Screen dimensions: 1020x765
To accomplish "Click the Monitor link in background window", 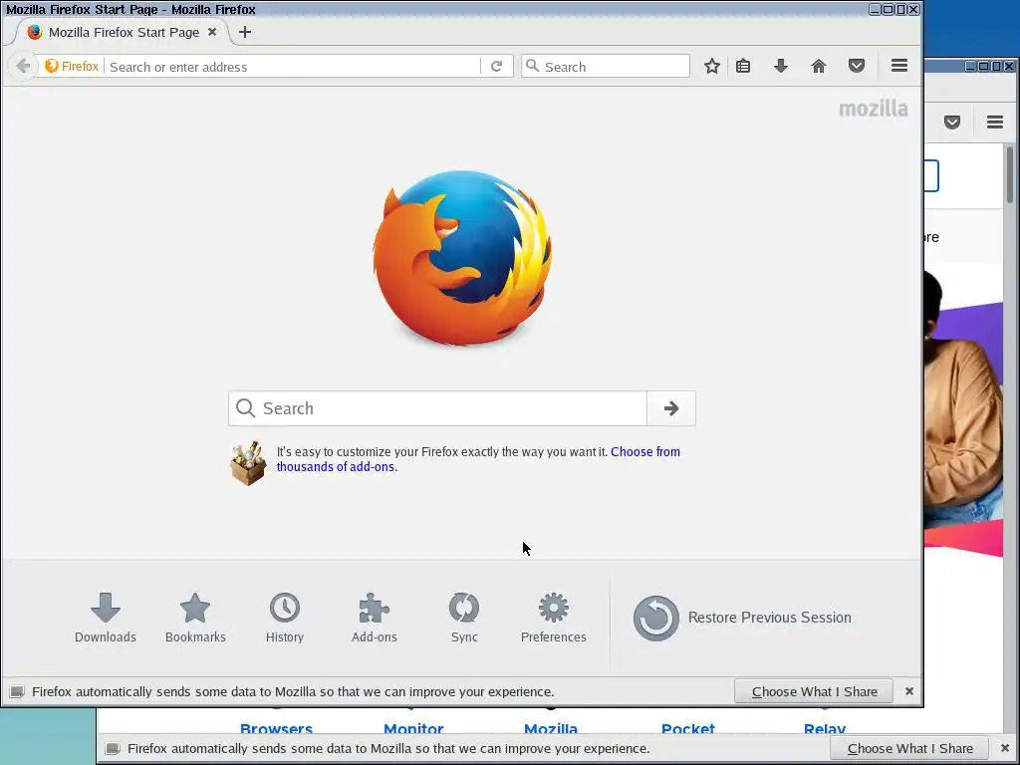I will tap(413, 728).
